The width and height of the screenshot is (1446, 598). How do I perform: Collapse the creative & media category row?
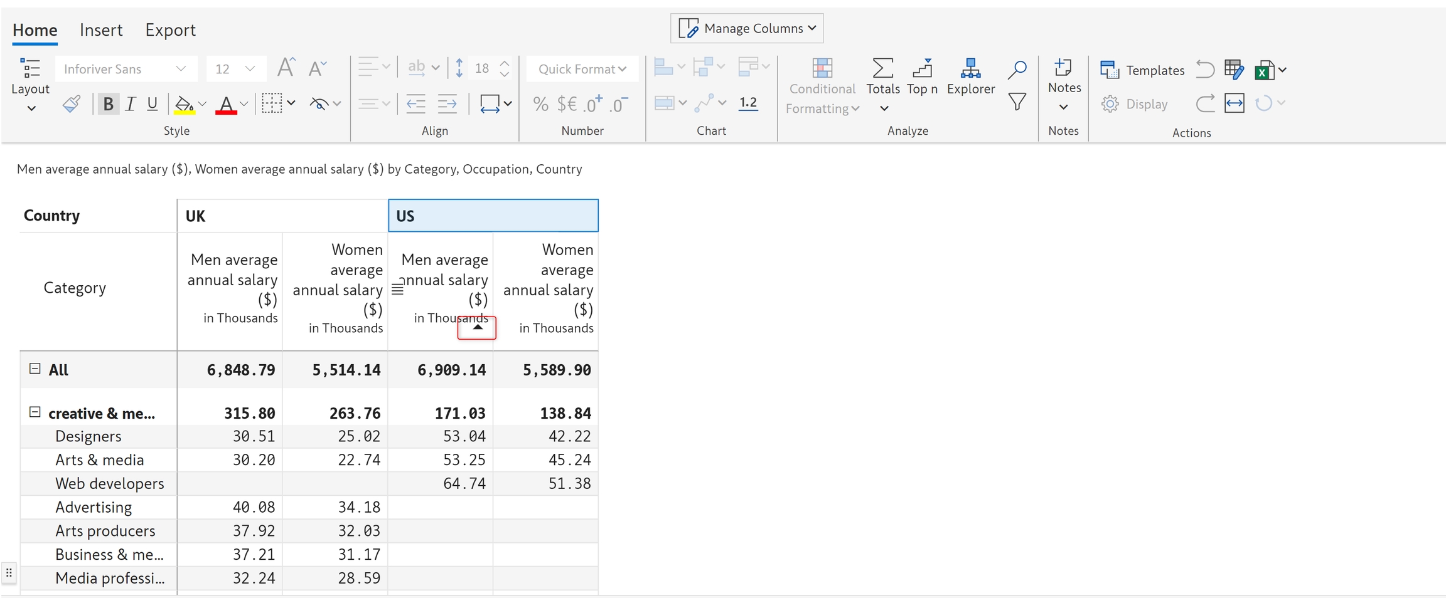(x=35, y=412)
